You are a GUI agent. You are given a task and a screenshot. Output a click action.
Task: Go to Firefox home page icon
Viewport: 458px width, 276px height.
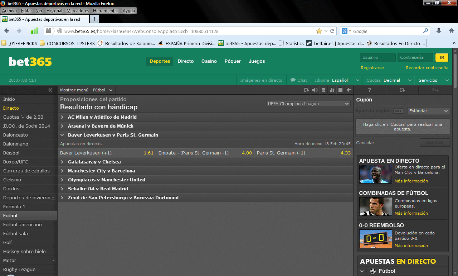coord(452,31)
